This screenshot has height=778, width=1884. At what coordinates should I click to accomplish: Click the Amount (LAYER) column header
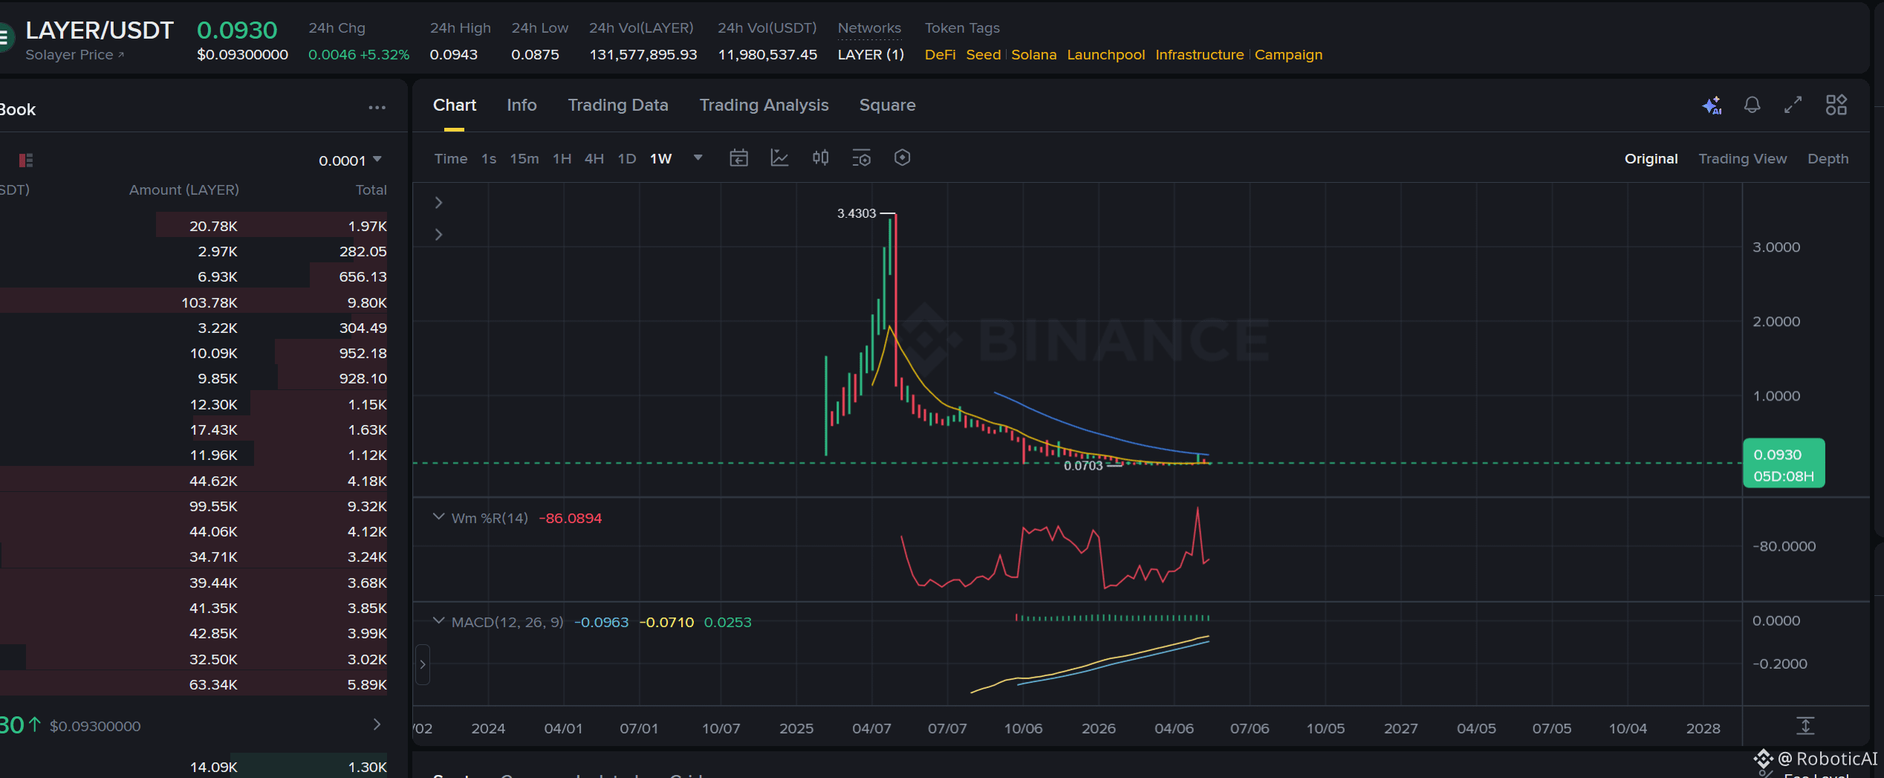(x=184, y=190)
